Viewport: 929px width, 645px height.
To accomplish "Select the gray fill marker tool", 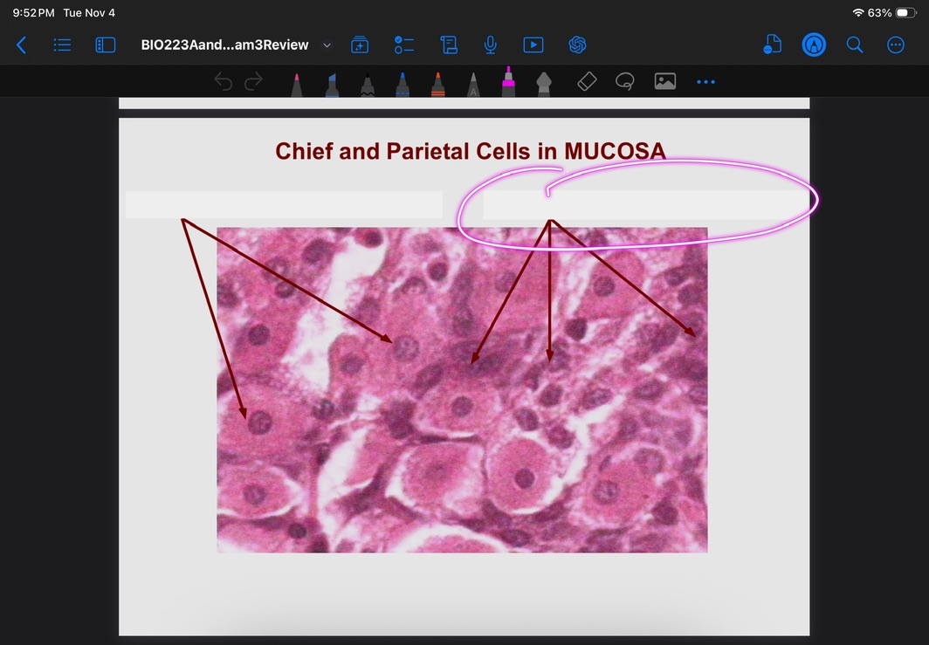I will click(x=543, y=84).
